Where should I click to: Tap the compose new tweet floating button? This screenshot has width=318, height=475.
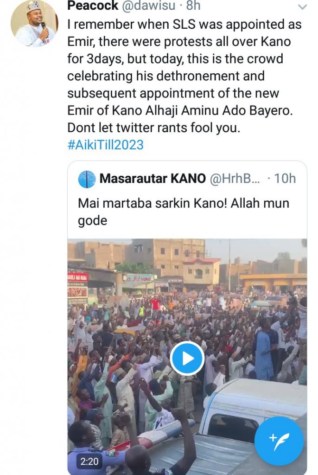click(x=280, y=440)
